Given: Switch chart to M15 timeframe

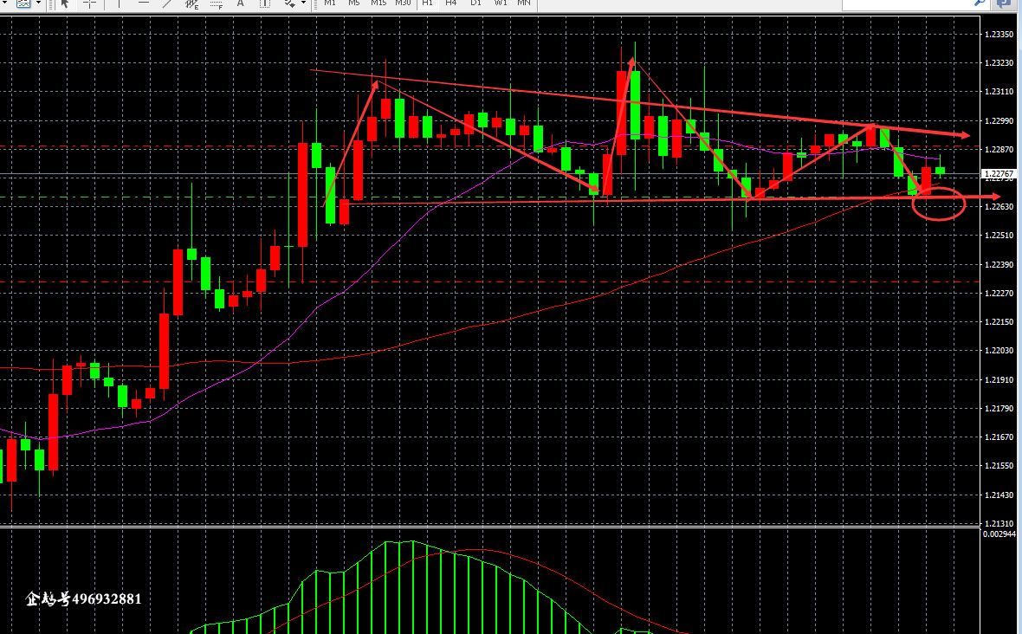Looking at the screenshot, I should coord(378,3).
